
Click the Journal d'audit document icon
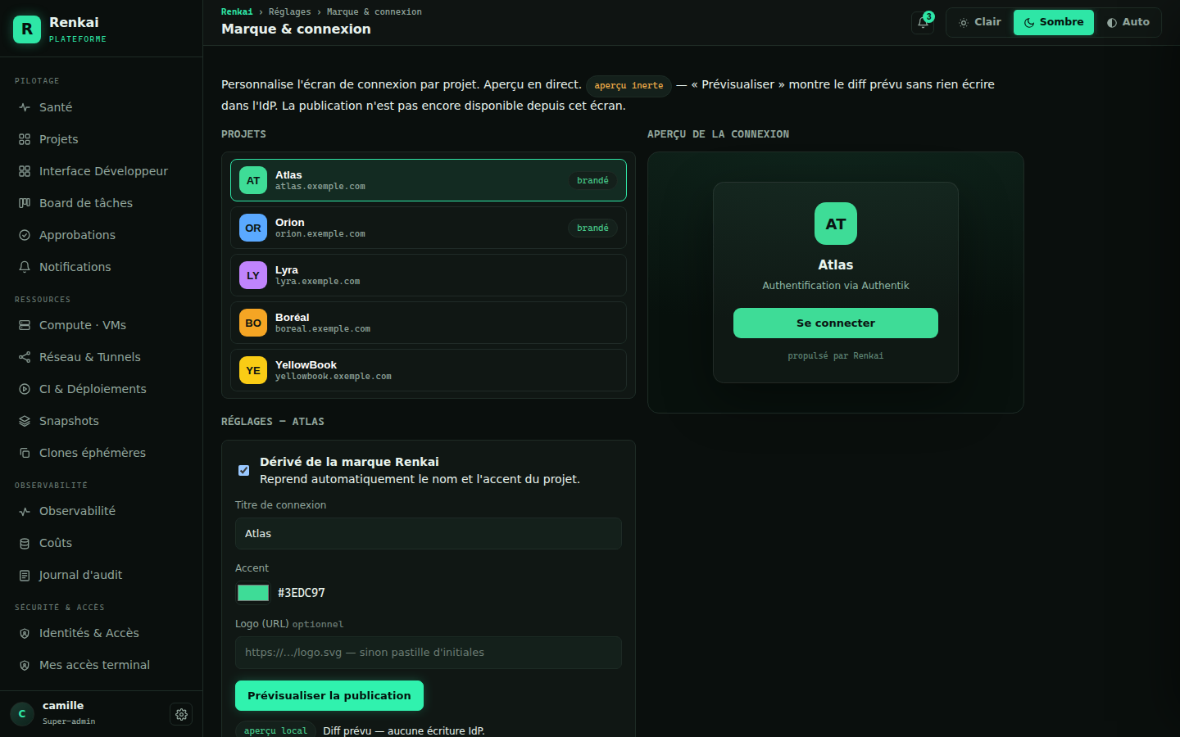[25, 575]
